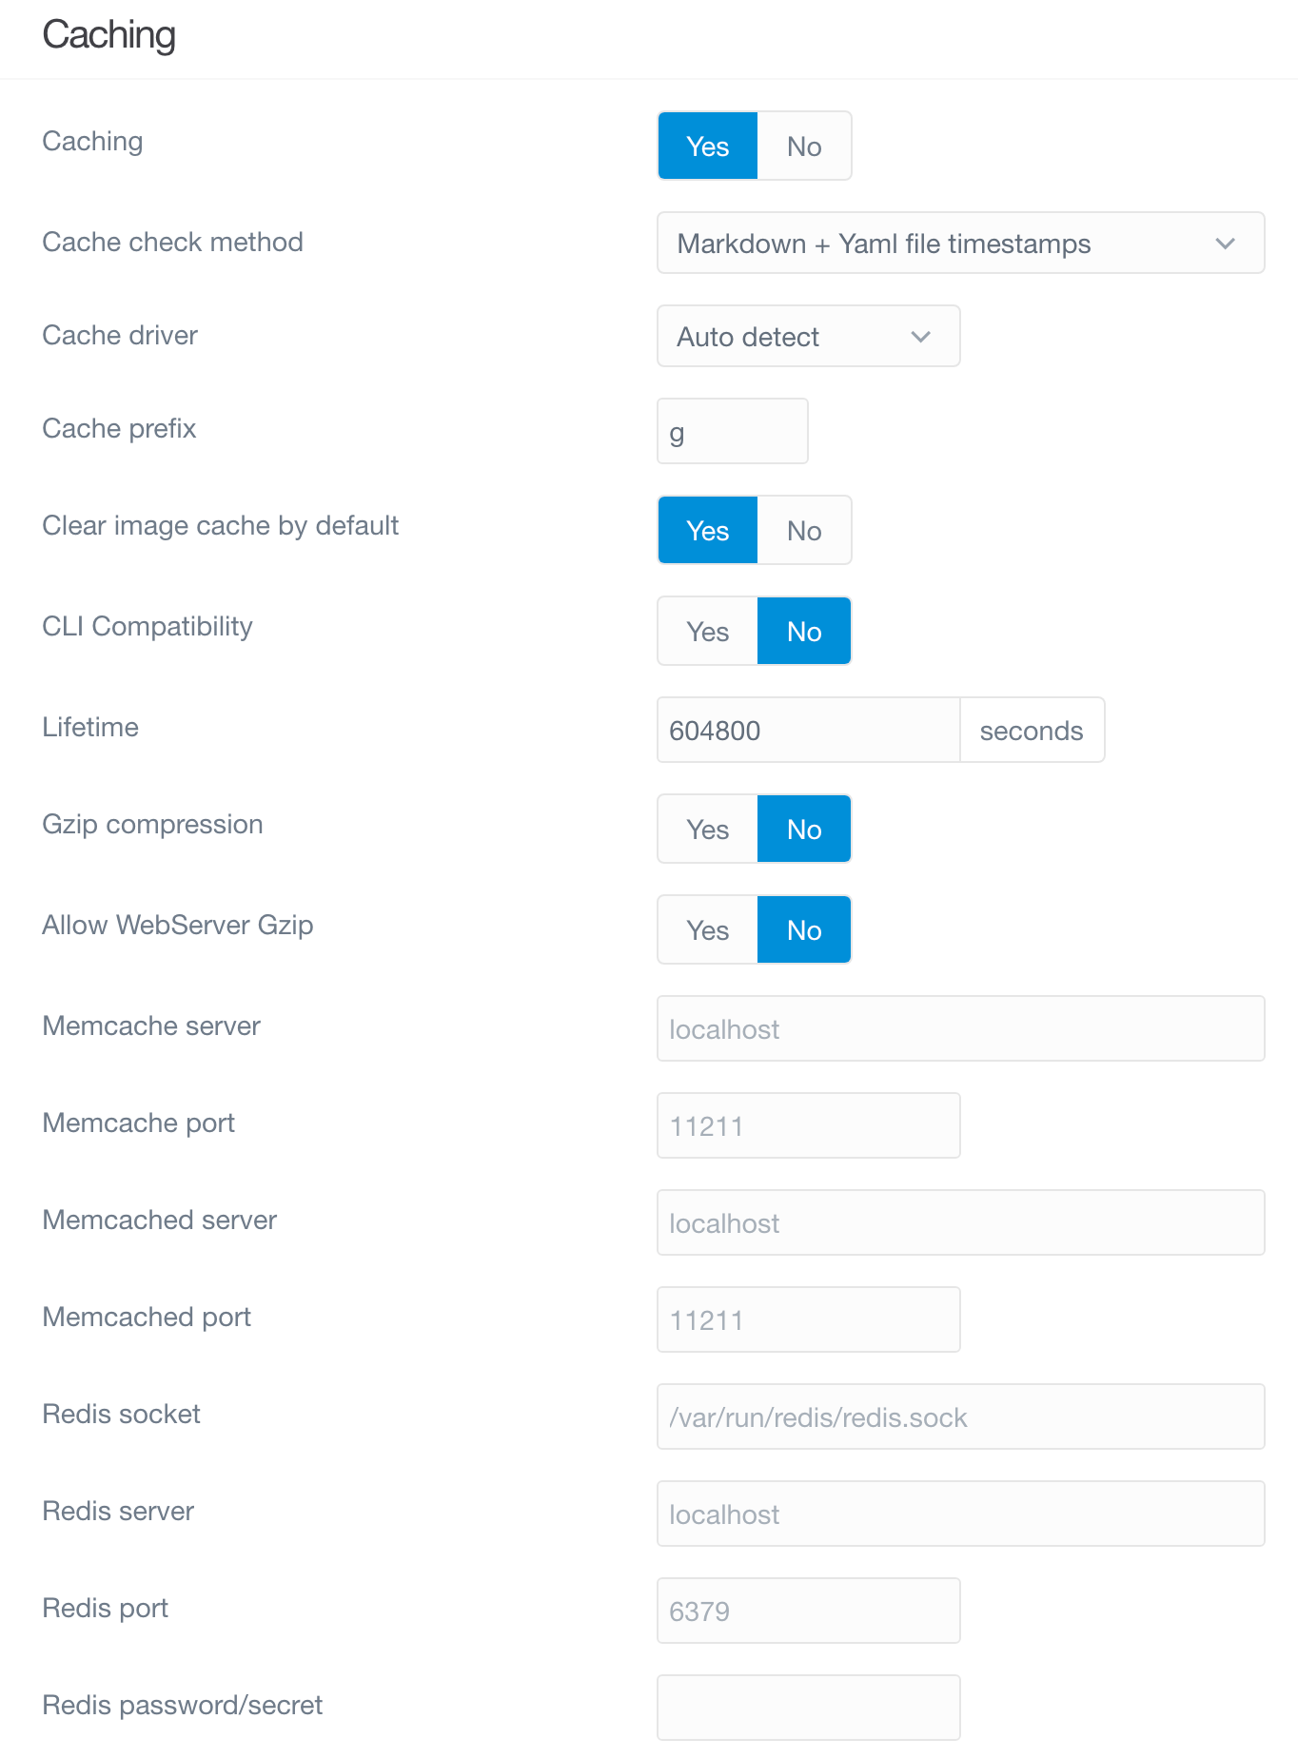
Task: Open the Cache driver dropdown
Action: (x=808, y=336)
